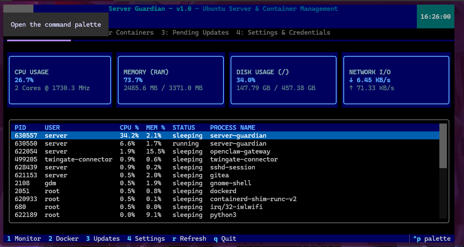Click the twingate-connector user cell
This screenshot has height=247, width=464.
click(79, 159)
